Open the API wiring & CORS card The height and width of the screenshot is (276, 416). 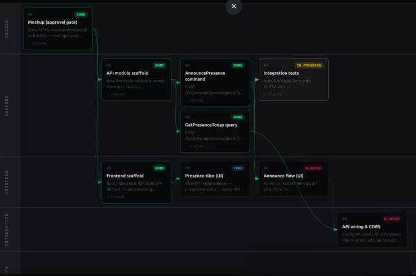point(372,230)
